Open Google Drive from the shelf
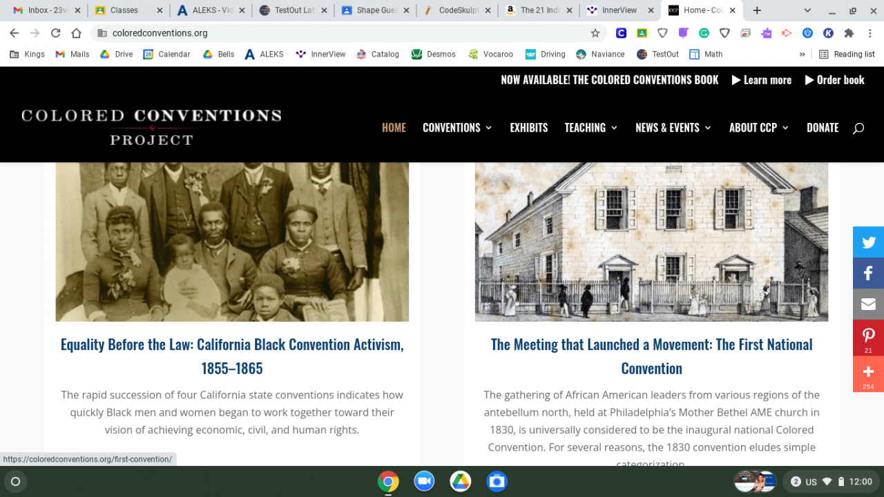The width and height of the screenshot is (884, 497). coord(461,481)
